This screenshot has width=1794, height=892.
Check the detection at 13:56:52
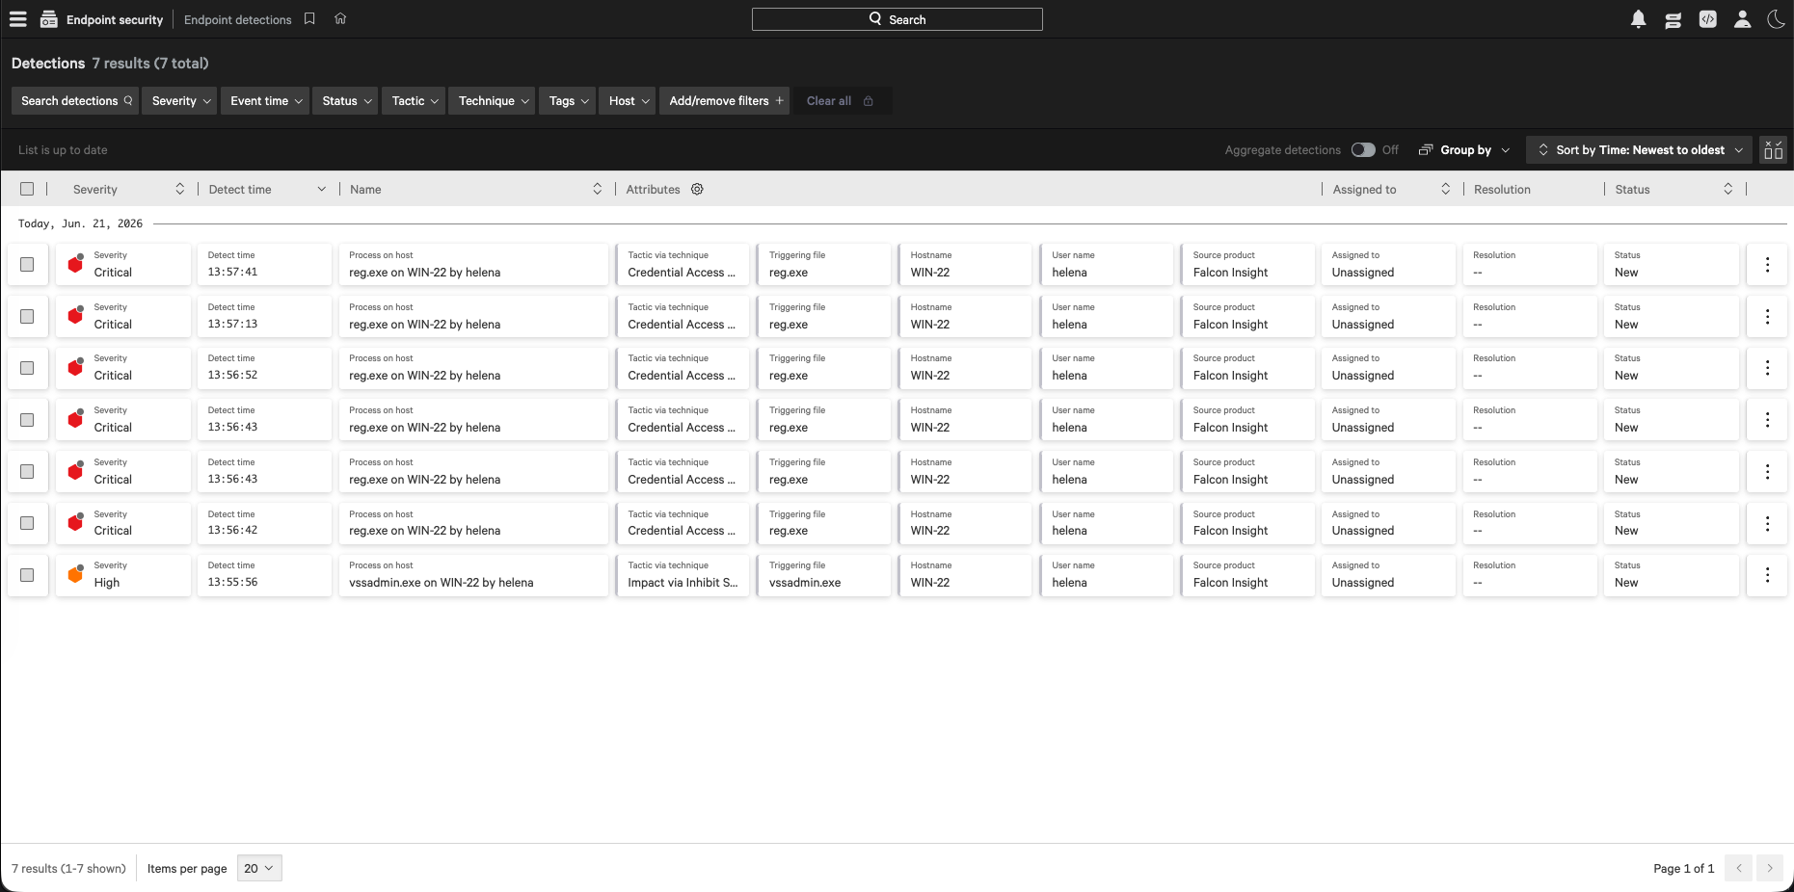[27, 368]
